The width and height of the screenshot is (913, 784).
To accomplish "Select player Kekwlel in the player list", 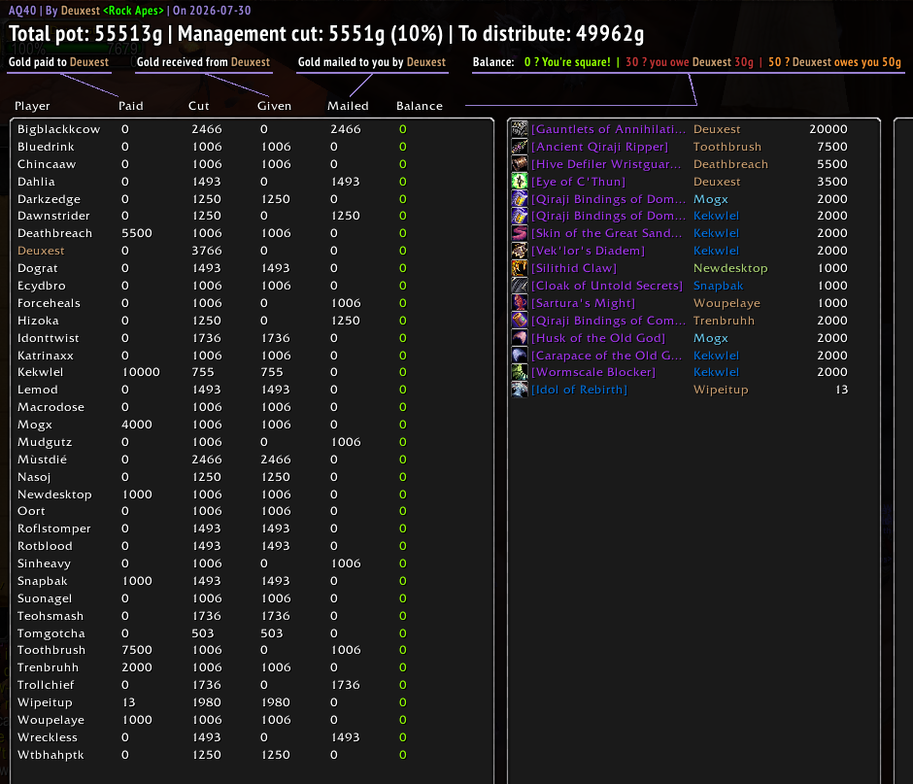I will point(40,372).
